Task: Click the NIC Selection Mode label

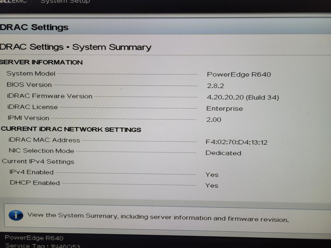Action: coord(42,151)
